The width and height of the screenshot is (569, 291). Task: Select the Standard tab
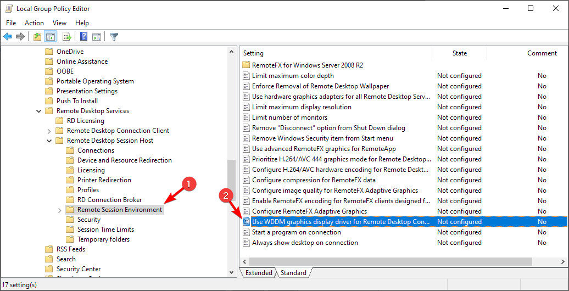tap(293, 272)
